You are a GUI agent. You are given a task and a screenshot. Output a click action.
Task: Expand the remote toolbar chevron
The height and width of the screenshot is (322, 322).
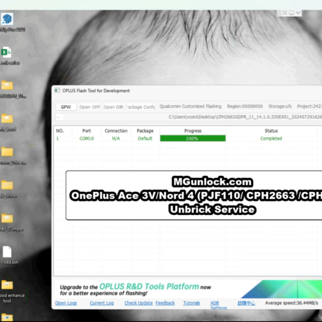[298, 13]
